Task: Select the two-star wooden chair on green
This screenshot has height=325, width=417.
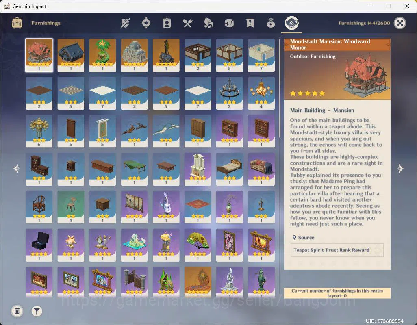Action: (x=71, y=207)
